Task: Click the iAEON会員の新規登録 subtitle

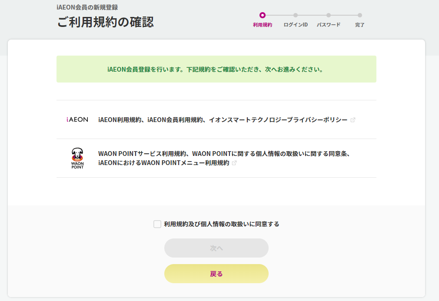Action: (87, 7)
